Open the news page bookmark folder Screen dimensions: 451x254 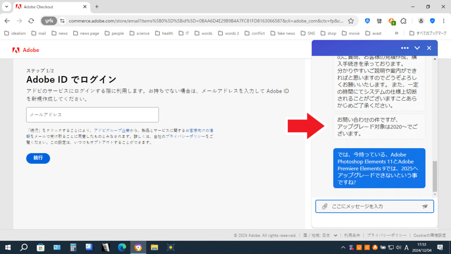click(86, 33)
